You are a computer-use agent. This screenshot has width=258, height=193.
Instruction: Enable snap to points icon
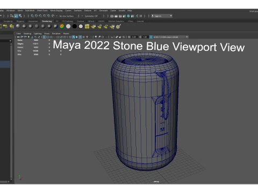tap(41, 16)
